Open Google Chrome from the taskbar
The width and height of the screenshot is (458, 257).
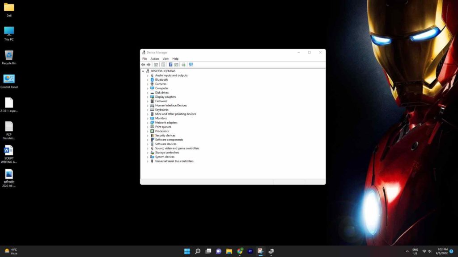pyautogui.click(x=240, y=251)
